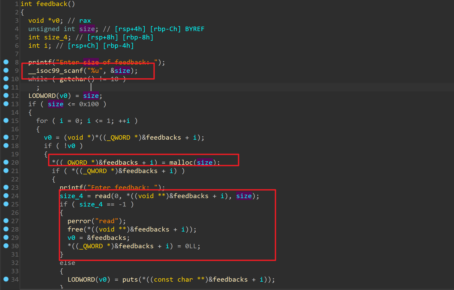Screen dimensions: 454x290
Task: Click the blue dot at line 34
Action: 6,279
